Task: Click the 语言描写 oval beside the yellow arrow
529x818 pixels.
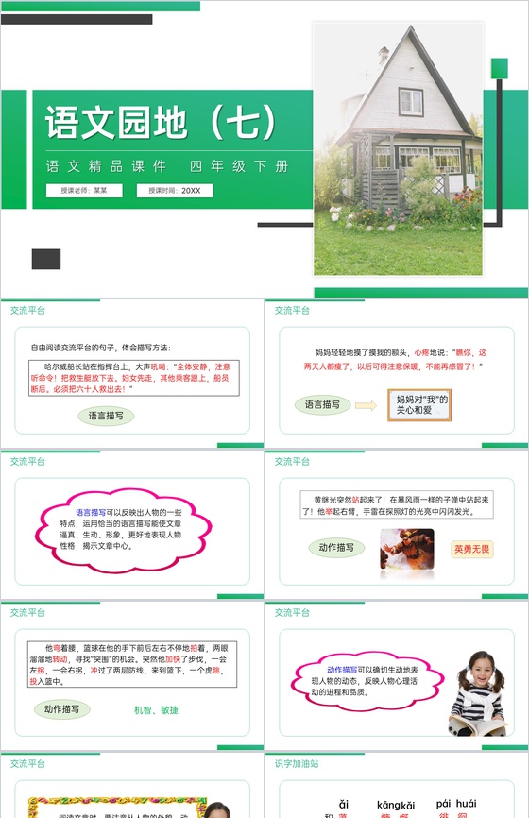Action: [x=322, y=405]
